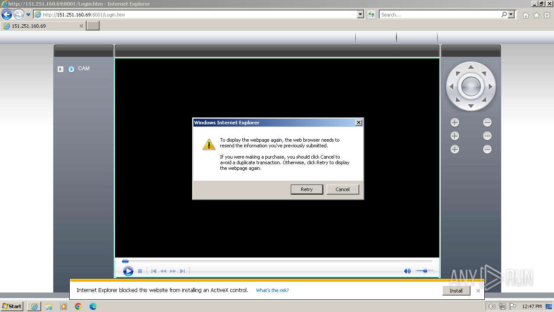The height and width of the screenshot is (312, 554).
Task: Select the 151.251.160.69 browser tab
Action: point(43,26)
